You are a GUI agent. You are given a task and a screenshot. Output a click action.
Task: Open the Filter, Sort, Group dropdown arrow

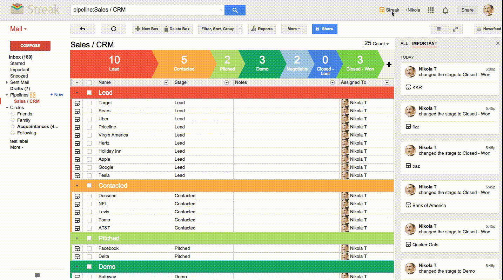point(240,29)
